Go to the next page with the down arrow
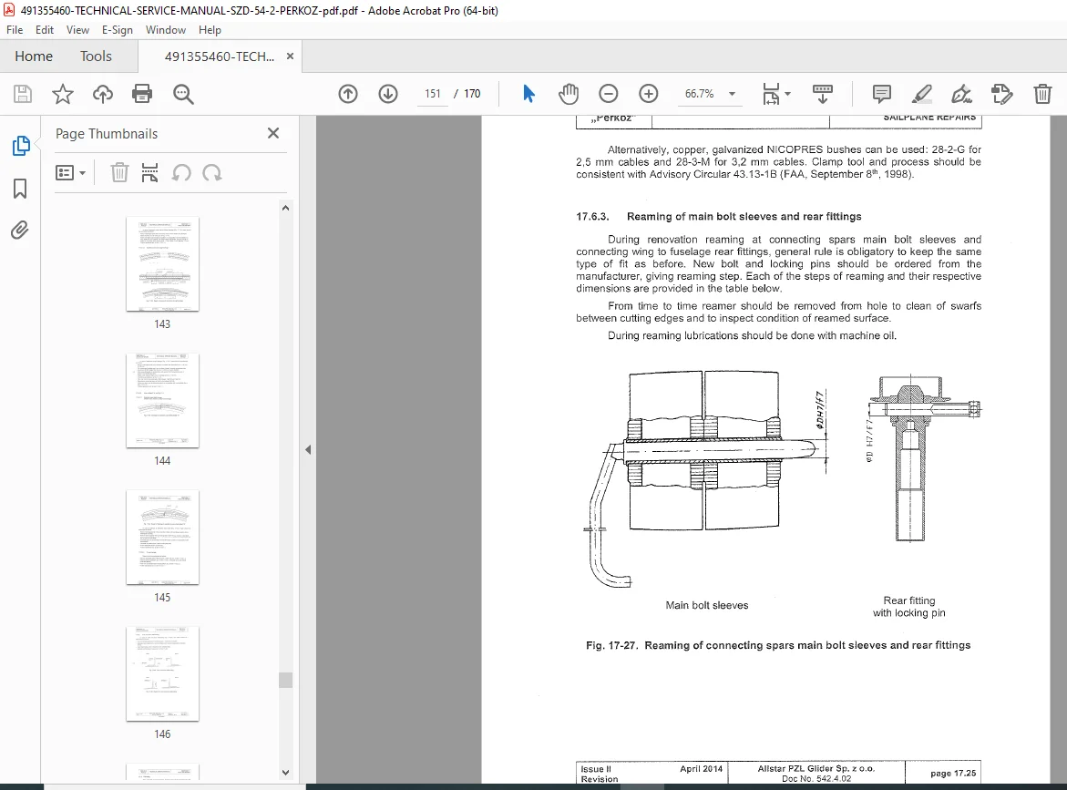Viewport: 1067px width, 790px height. 388,94
